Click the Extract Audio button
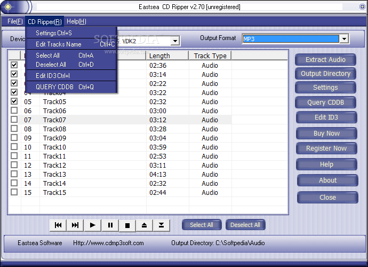The image size is (368, 267). (325, 60)
